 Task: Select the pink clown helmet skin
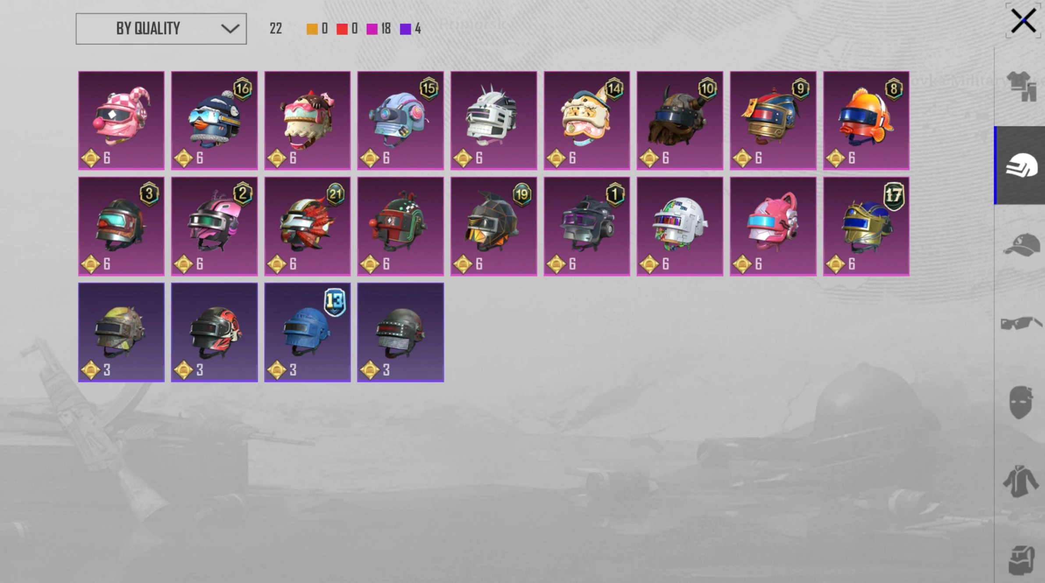(121, 120)
